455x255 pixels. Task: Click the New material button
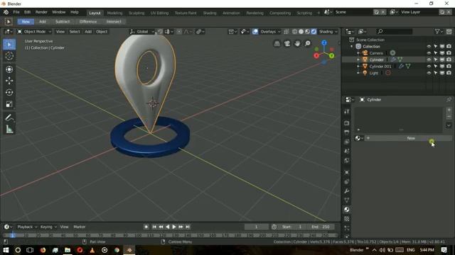click(x=409, y=138)
